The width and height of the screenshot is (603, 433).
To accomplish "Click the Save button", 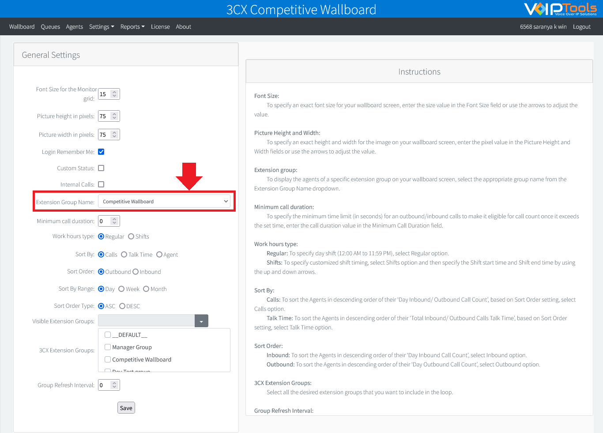I will (126, 407).
